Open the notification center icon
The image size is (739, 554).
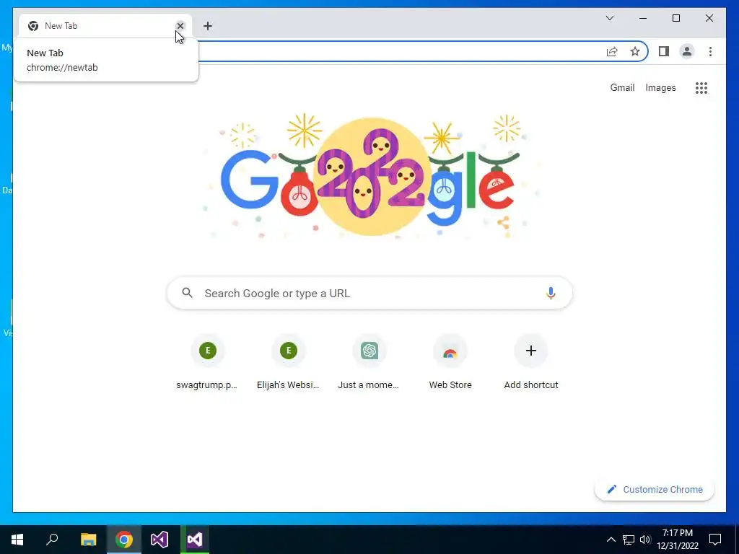pos(715,540)
